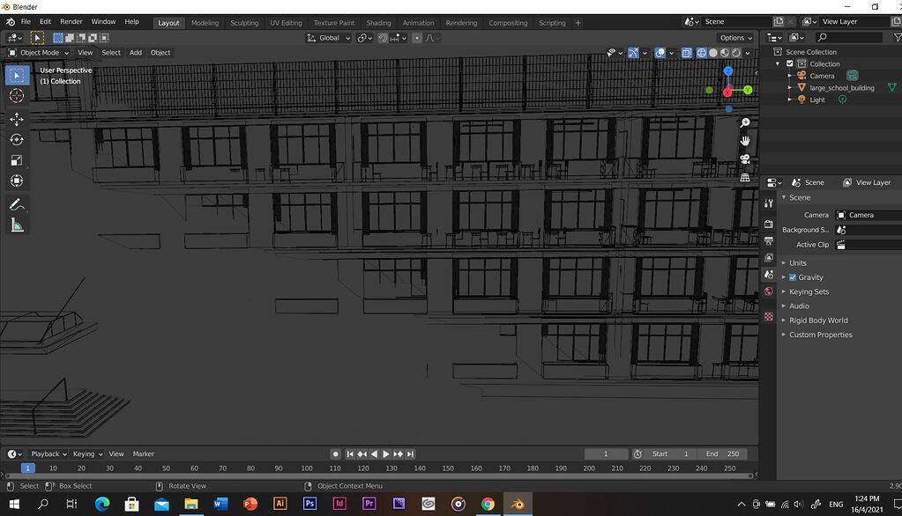The image size is (902, 516).
Task: Click the Marker menu in timeline
Action: click(x=143, y=454)
